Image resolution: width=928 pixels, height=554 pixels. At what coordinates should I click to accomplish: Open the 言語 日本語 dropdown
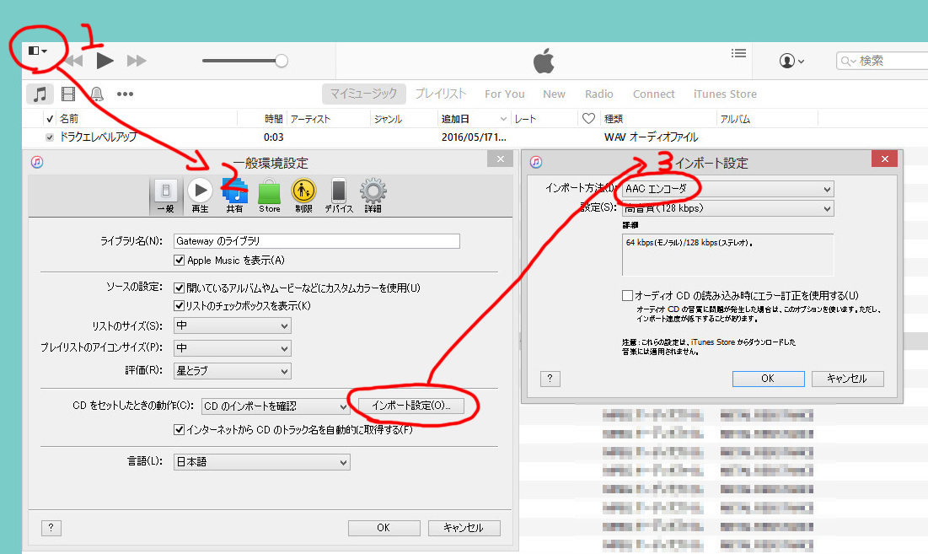261,462
